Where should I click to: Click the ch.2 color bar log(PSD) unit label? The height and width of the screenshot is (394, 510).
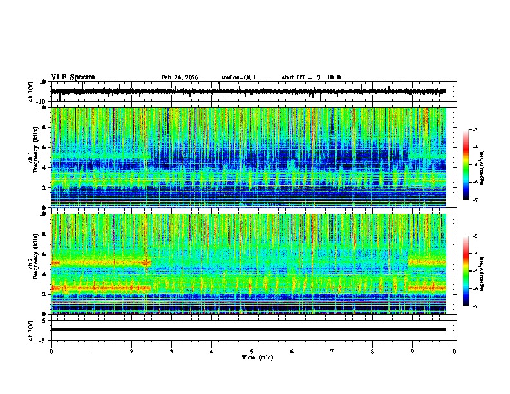pyautogui.click(x=482, y=274)
